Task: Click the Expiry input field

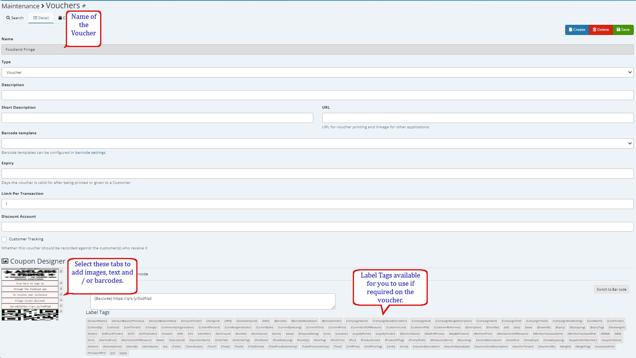Action: pyautogui.click(x=317, y=173)
